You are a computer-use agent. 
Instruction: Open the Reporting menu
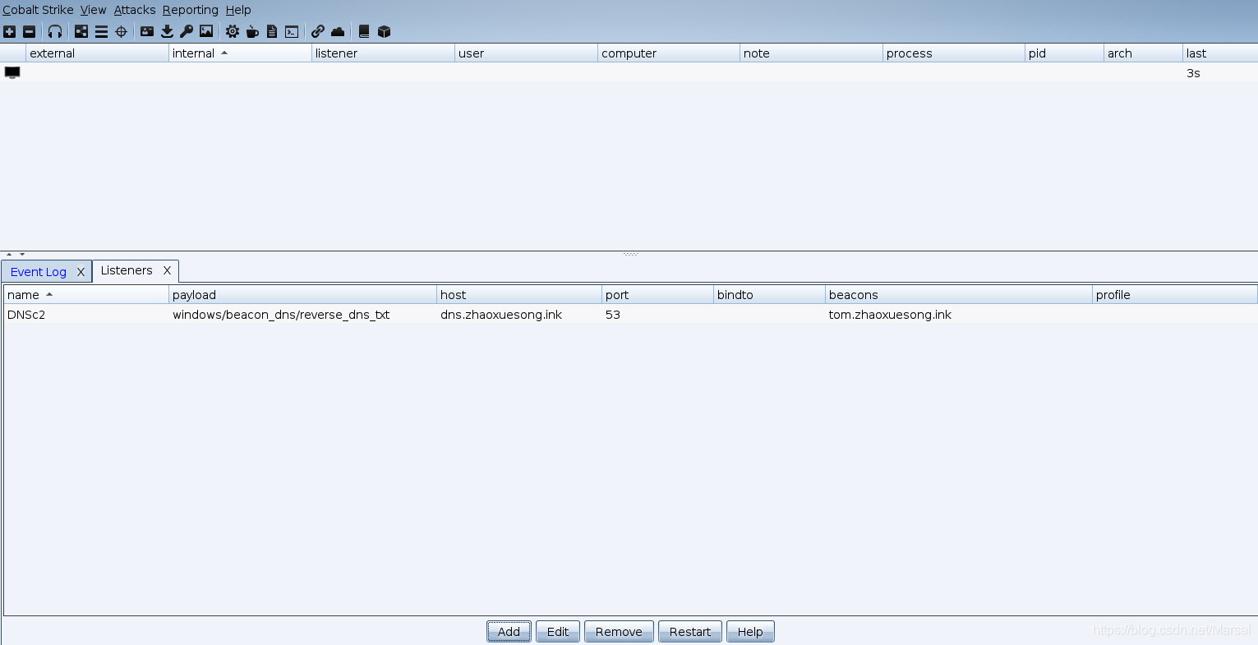tap(190, 10)
